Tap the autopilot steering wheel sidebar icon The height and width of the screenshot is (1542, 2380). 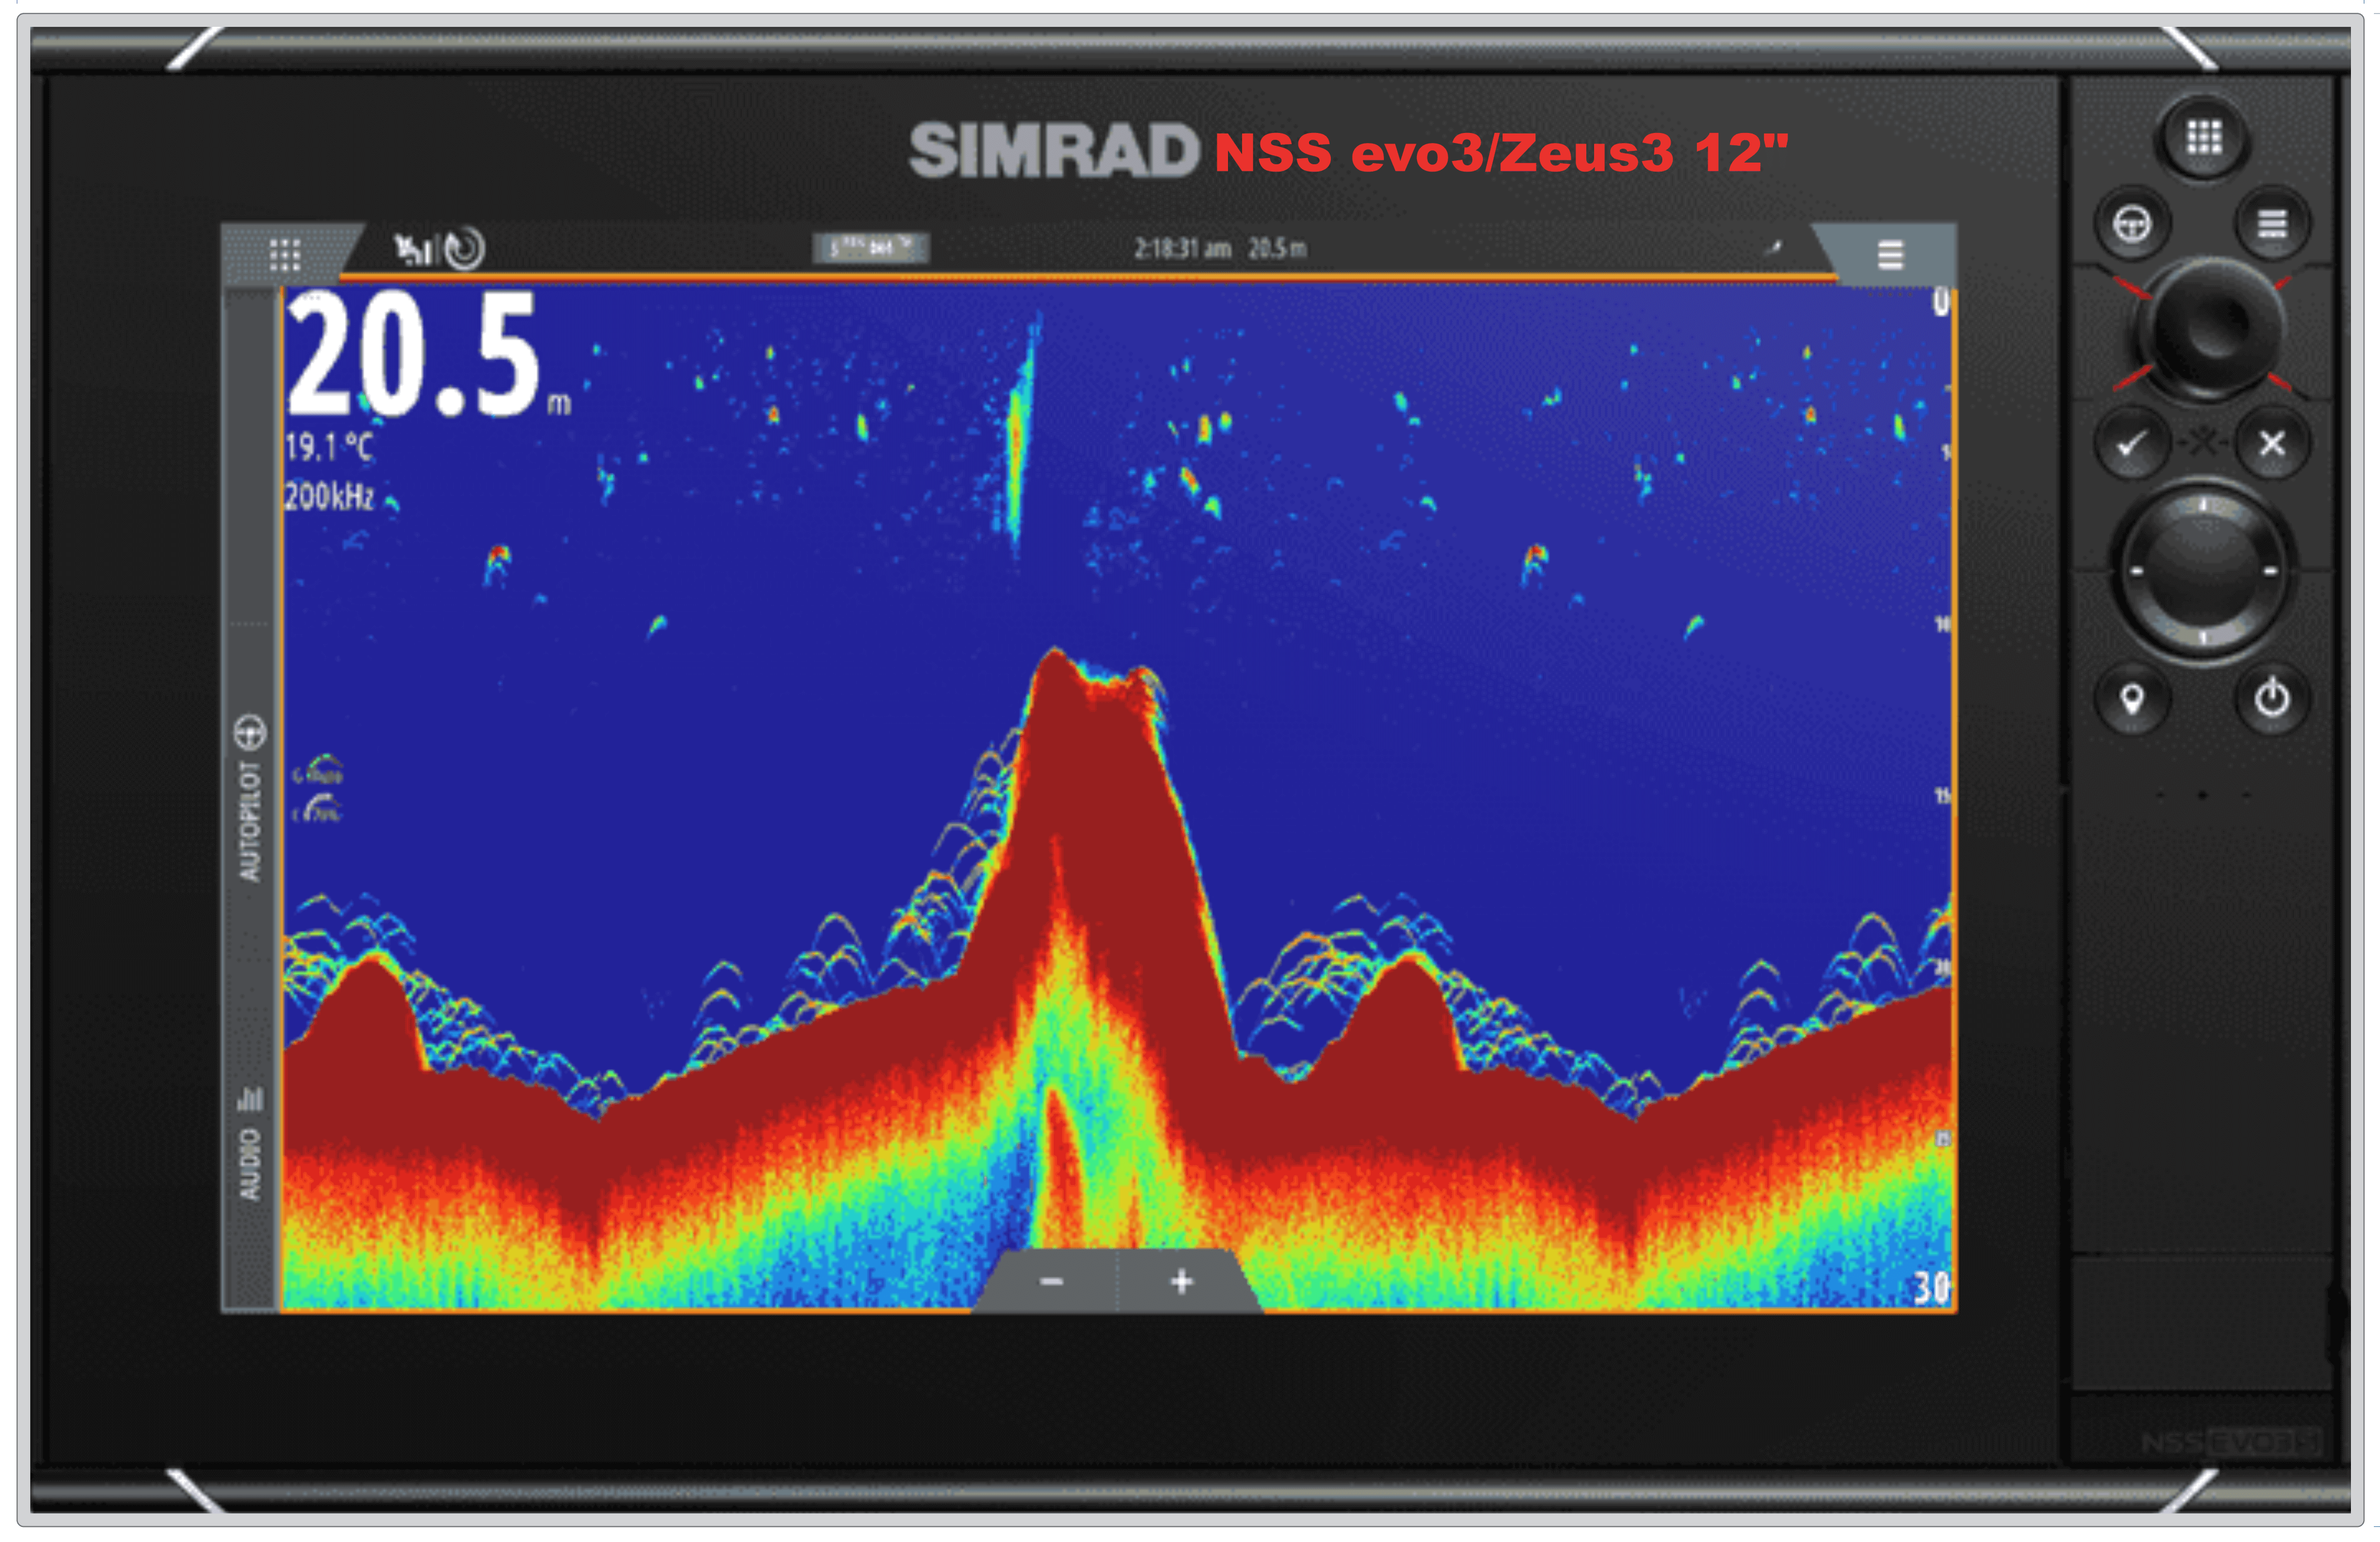pos(250,732)
